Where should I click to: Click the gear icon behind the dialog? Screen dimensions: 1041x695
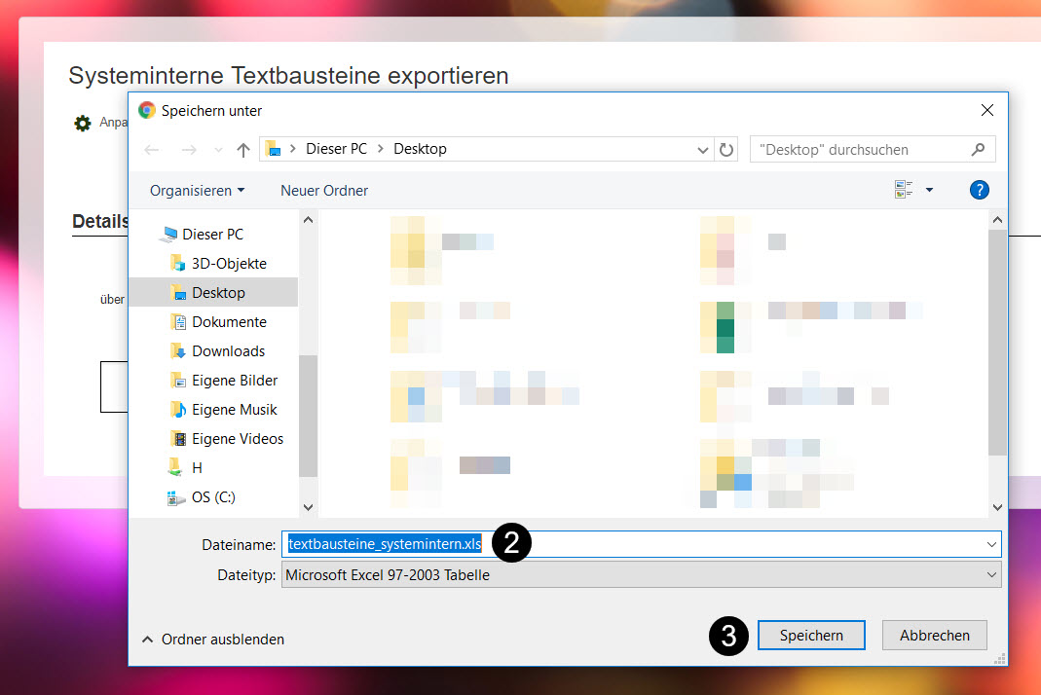tap(83, 124)
